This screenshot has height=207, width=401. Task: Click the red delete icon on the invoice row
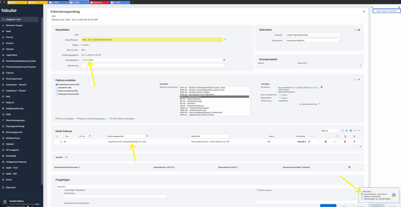coord(345,142)
